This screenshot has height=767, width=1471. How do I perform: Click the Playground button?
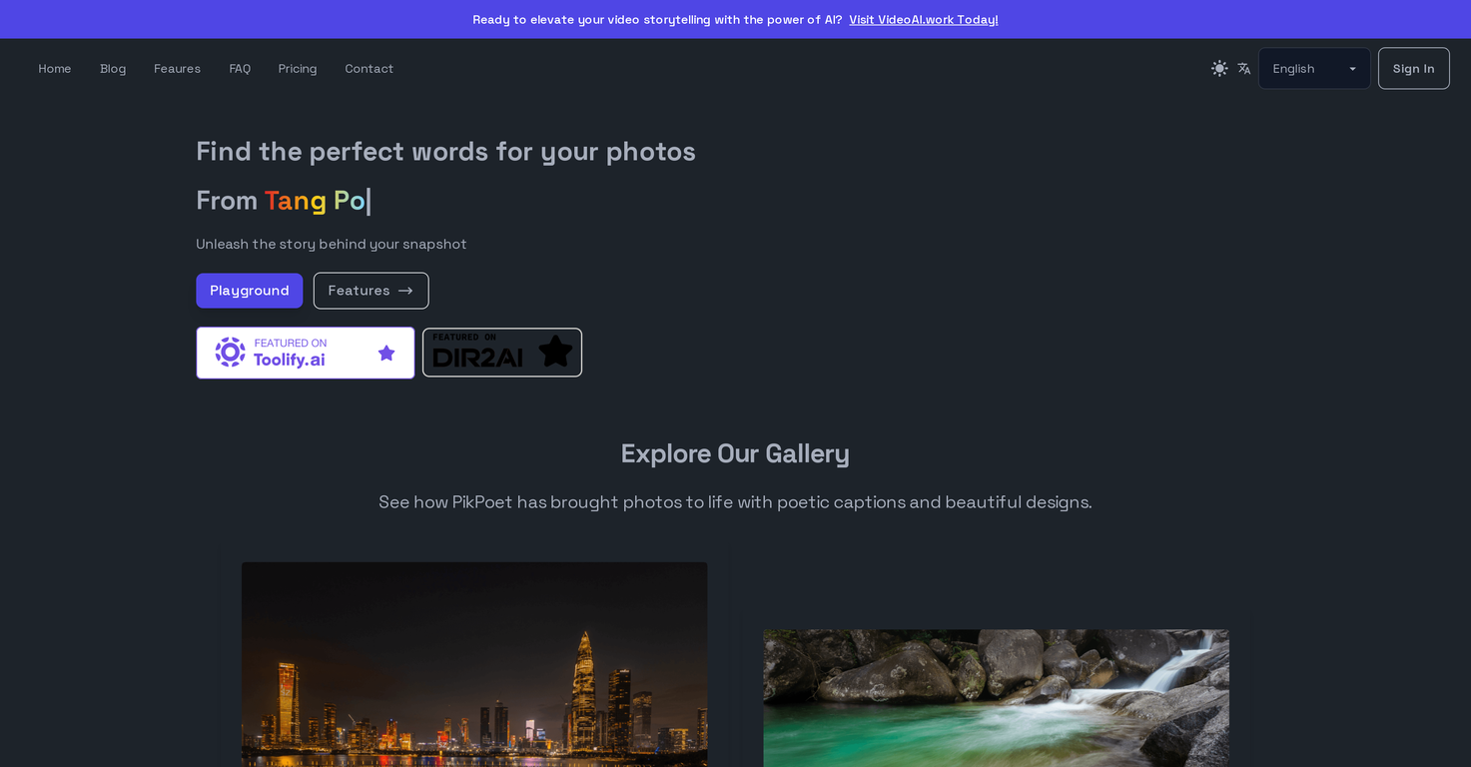pos(249,290)
